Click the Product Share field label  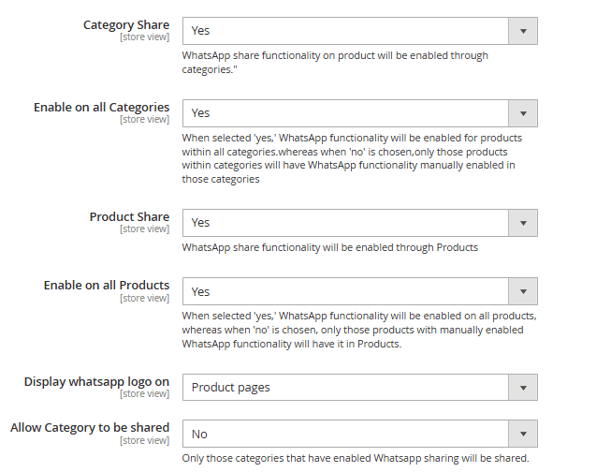click(129, 217)
